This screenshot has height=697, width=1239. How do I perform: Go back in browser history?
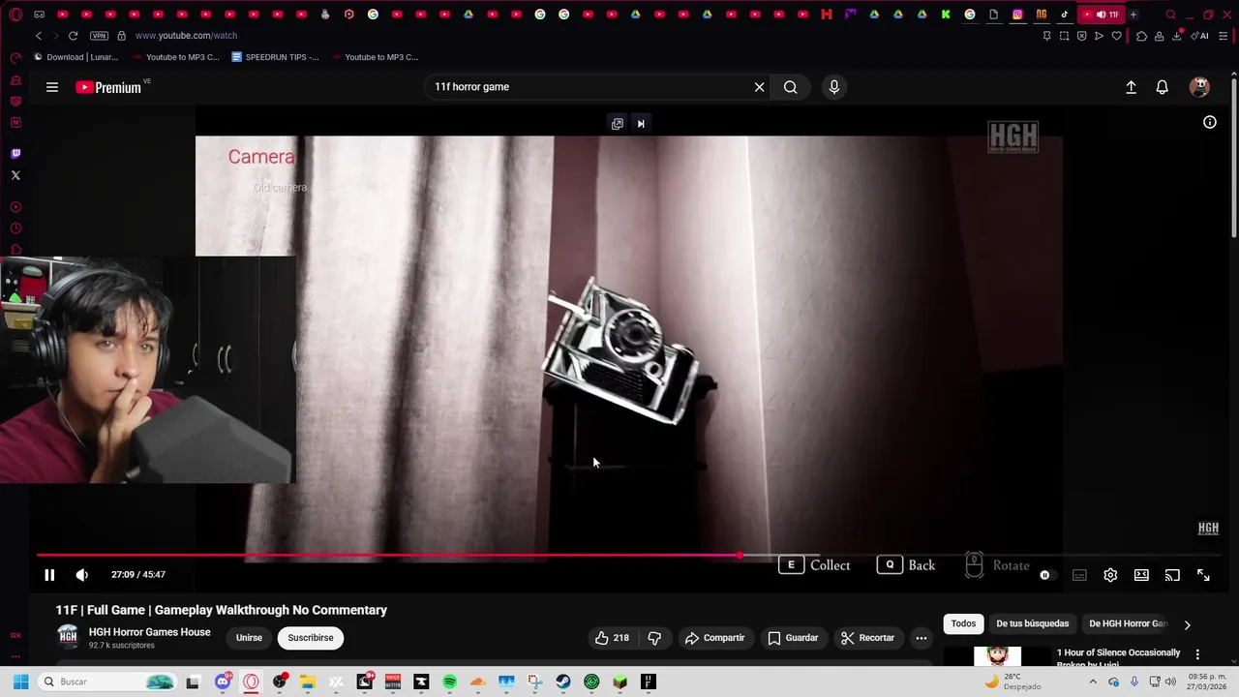click(39, 36)
